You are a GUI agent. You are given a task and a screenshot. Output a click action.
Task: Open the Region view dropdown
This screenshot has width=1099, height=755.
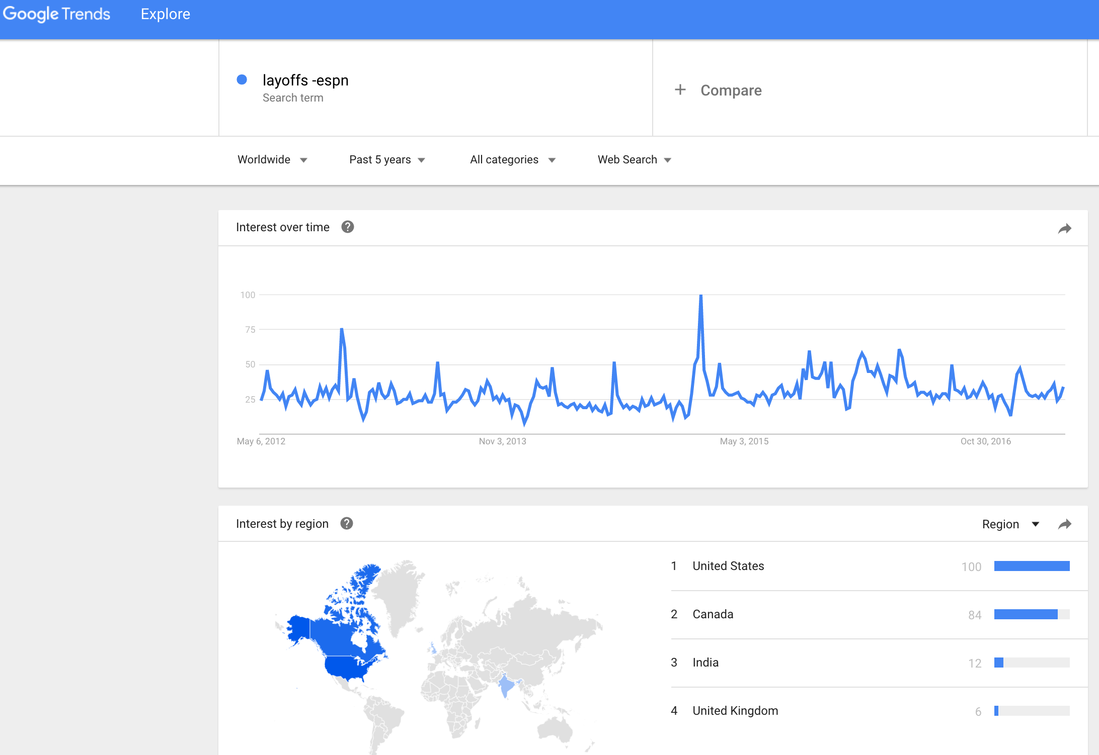(x=1010, y=525)
